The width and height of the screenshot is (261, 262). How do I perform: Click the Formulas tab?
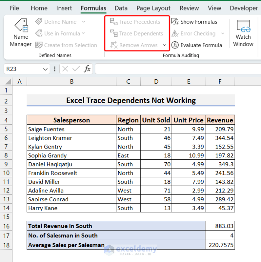tap(94, 8)
